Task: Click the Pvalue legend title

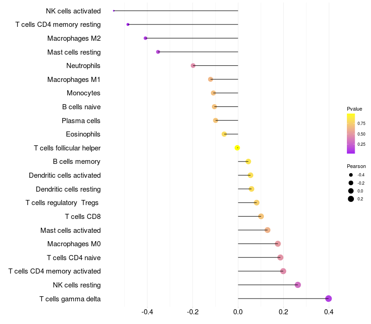Action: (x=354, y=109)
